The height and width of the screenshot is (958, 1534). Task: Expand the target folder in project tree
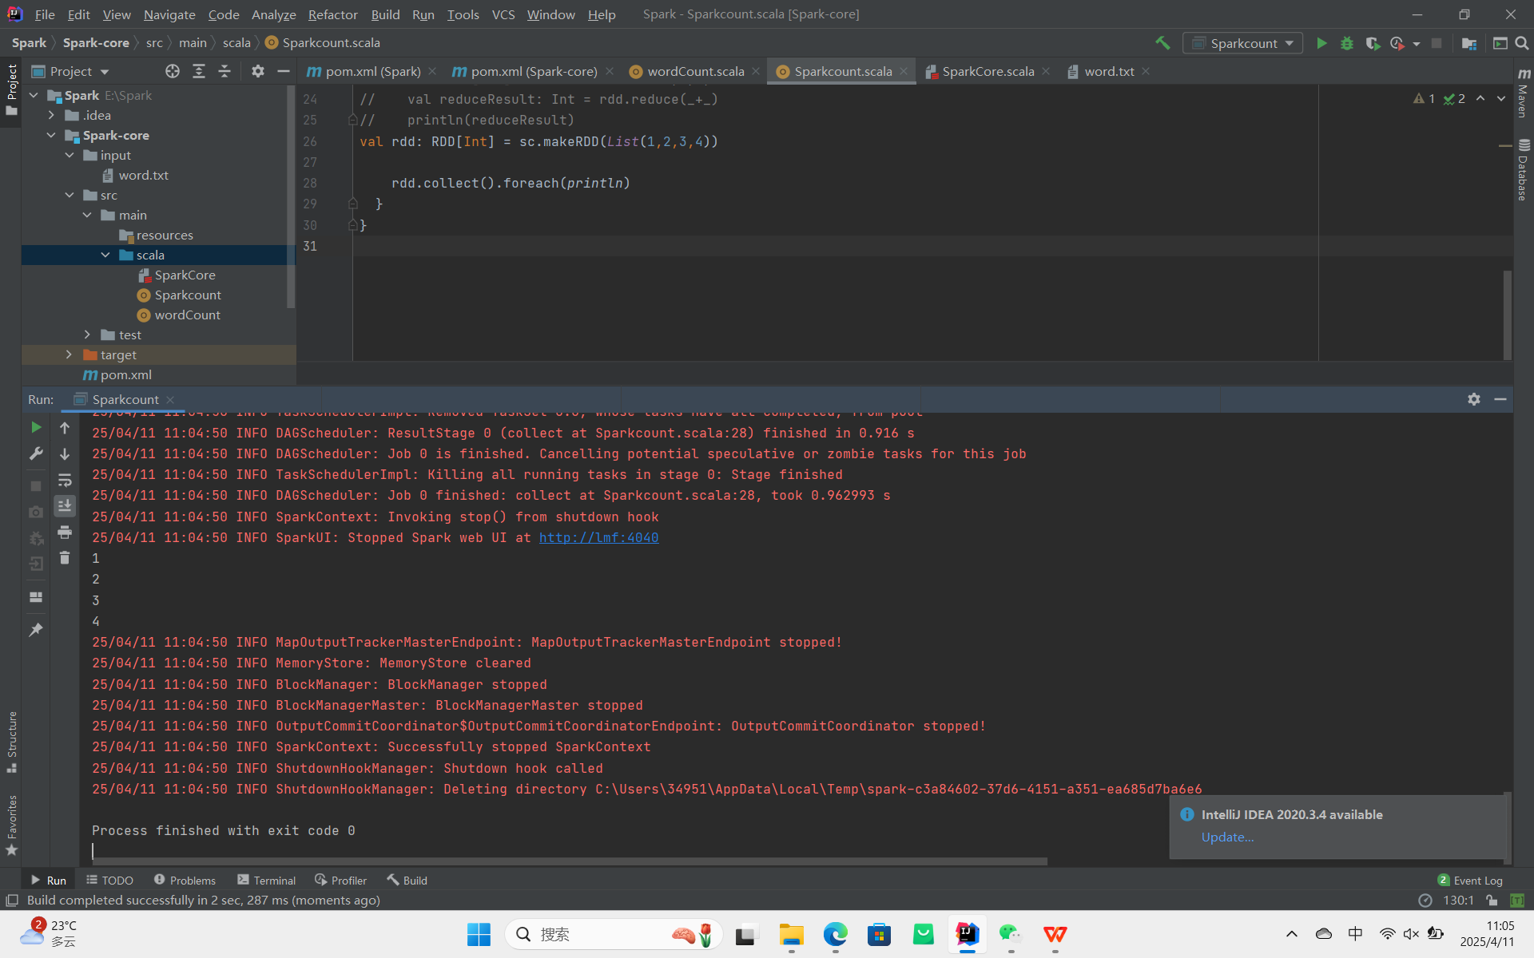pyautogui.click(x=70, y=354)
